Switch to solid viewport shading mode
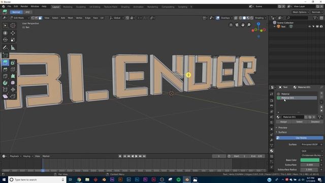Image resolution: width=325 pixels, height=183 pixels. (x=244, y=18)
